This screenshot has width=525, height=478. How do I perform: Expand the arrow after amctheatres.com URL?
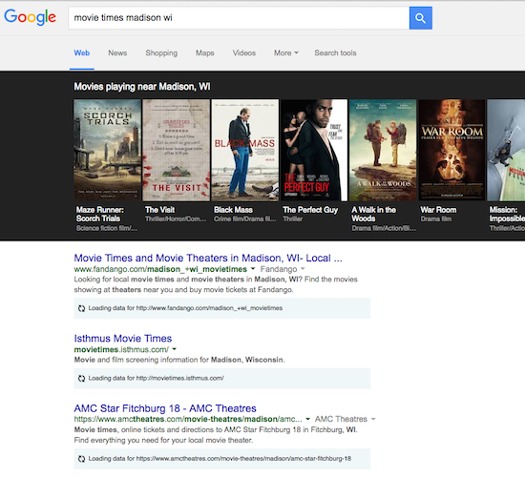coord(307,419)
